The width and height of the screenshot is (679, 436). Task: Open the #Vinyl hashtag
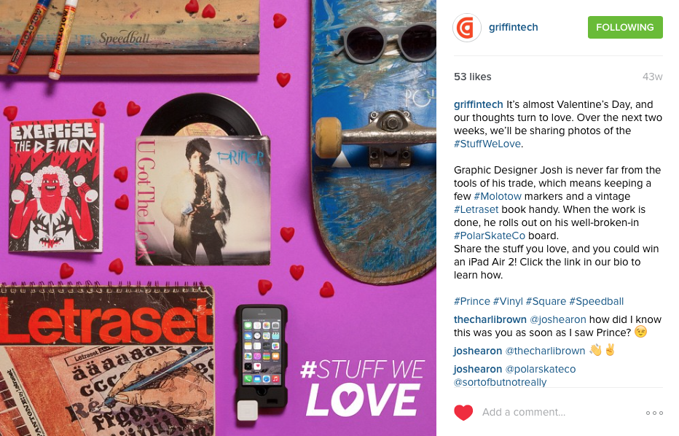508,301
